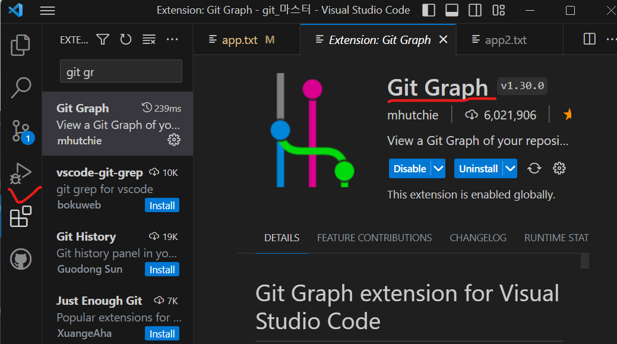617x344 pixels.
Task: Customize layout from title bar
Action: tap(499, 10)
